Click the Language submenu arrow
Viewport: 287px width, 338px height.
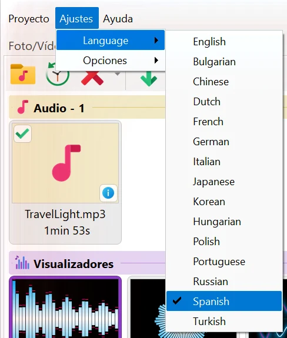pyautogui.click(x=156, y=41)
